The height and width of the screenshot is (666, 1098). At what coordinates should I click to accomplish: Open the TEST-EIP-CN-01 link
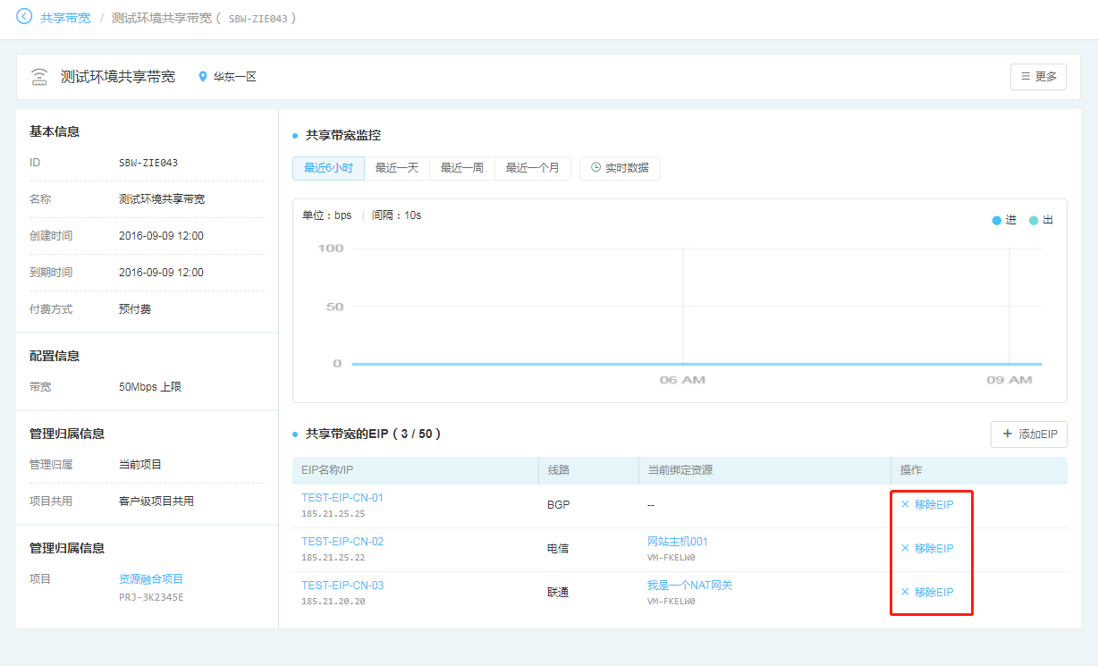tap(342, 498)
